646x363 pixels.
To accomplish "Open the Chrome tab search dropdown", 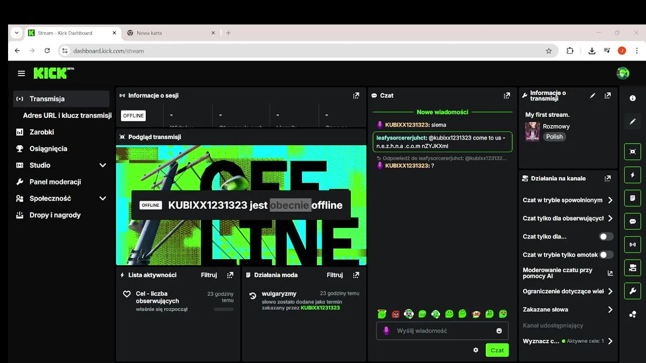I will point(17,33).
